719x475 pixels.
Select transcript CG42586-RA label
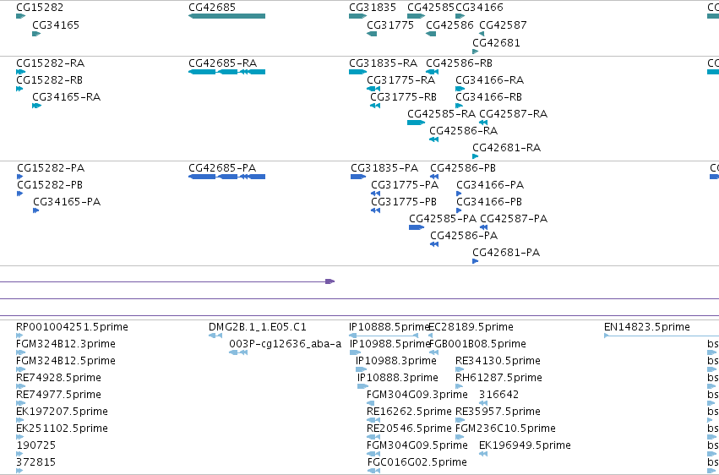(464, 131)
